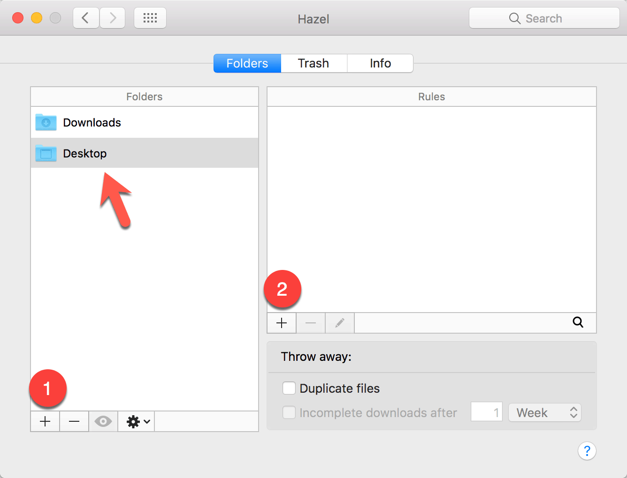The height and width of the screenshot is (478, 627).
Task: Click the Folders column header
Action: click(x=145, y=97)
